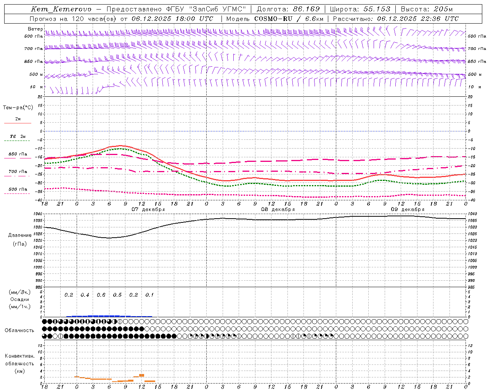Select the 08 декабря date label
488x390 pixels.
pyautogui.click(x=278, y=209)
